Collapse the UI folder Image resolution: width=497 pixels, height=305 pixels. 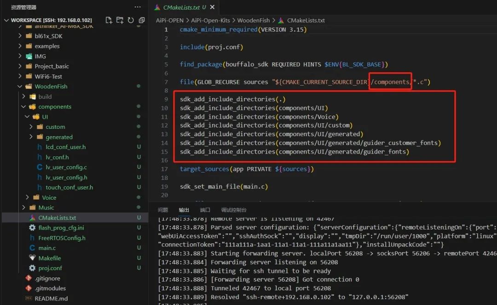click(x=28, y=116)
